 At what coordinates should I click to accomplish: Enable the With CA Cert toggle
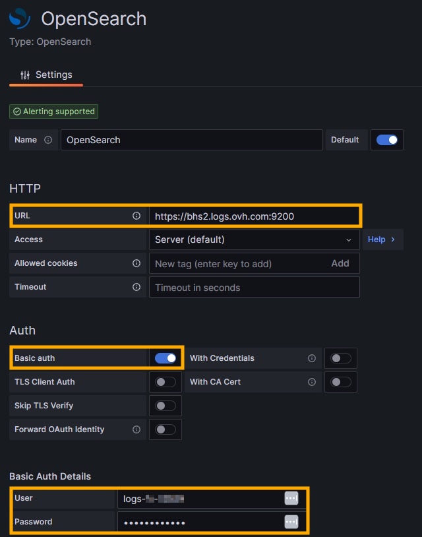pos(340,382)
